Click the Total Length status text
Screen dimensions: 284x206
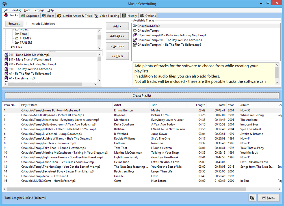pos(25,198)
